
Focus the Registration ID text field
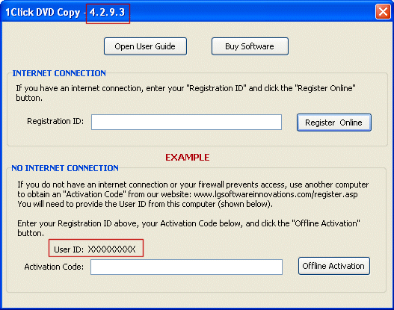pos(186,123)
